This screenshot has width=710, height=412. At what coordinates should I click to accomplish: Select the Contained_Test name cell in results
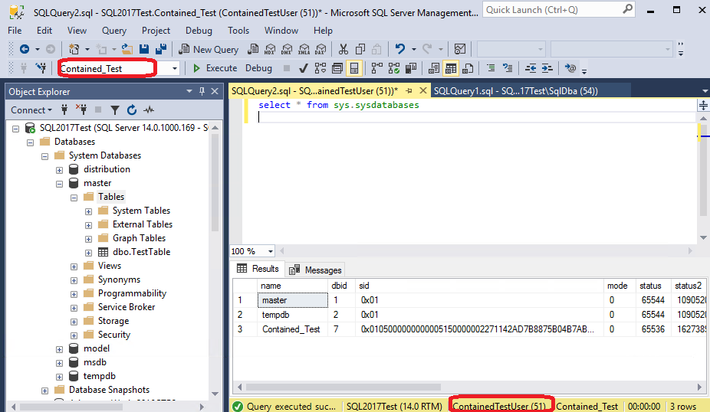(291, 329)
